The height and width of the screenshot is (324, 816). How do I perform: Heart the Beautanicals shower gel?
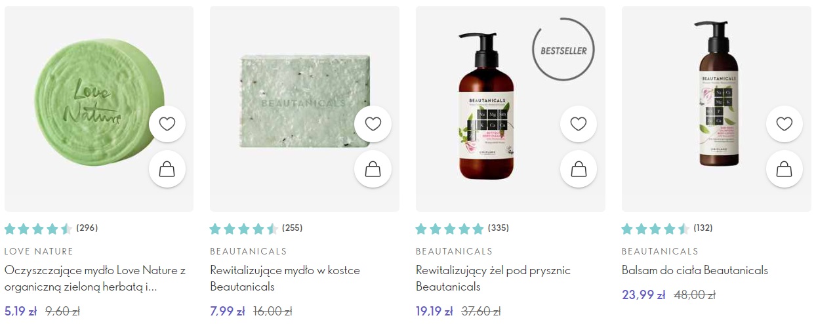[x=579, y=124]
